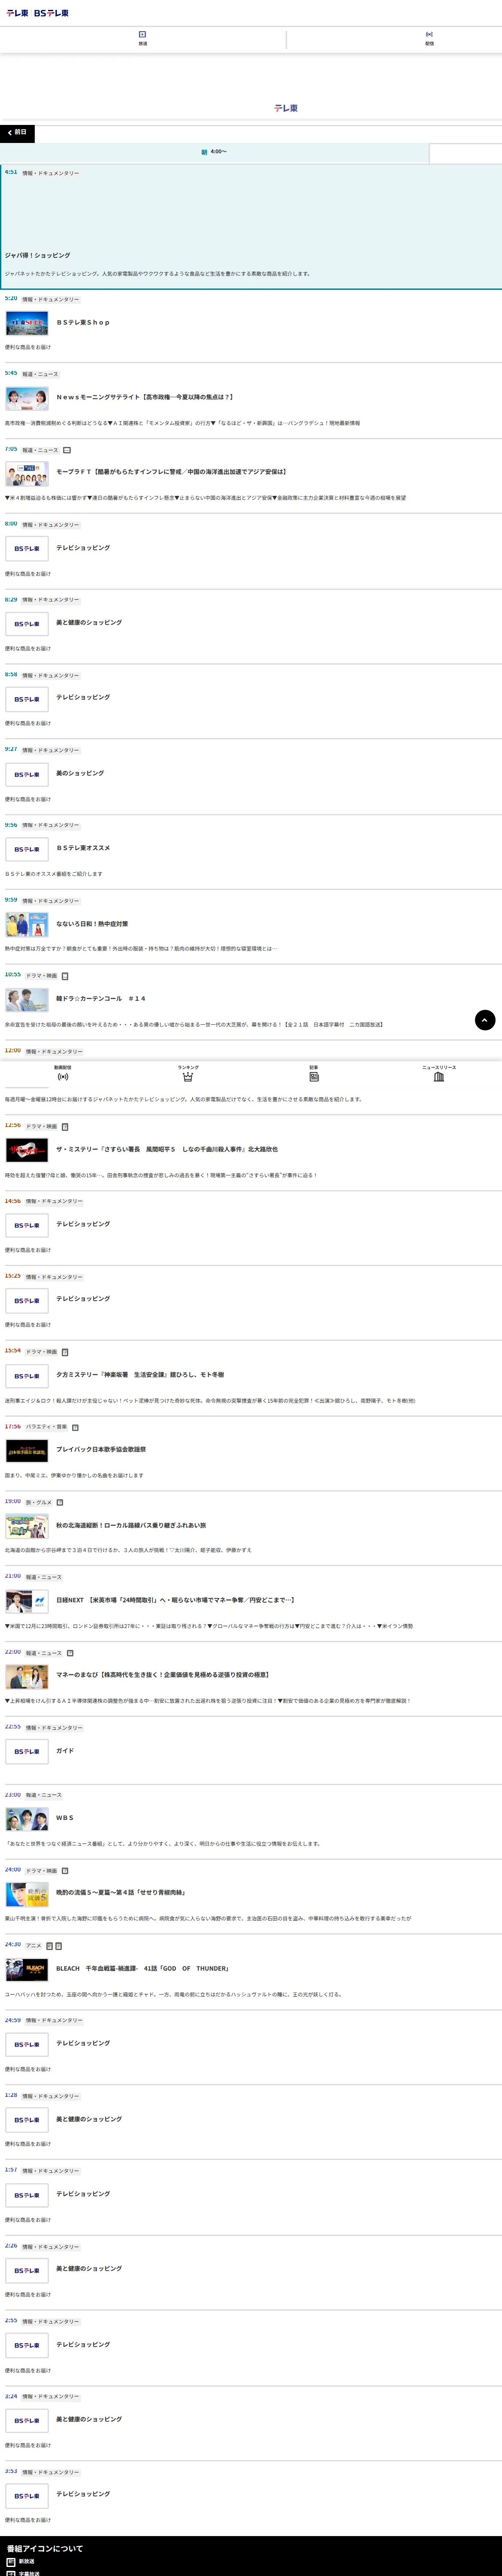Open BSテレ東Shop program thumbnail
Screen dimensions: 502x2576
(27, 323)
